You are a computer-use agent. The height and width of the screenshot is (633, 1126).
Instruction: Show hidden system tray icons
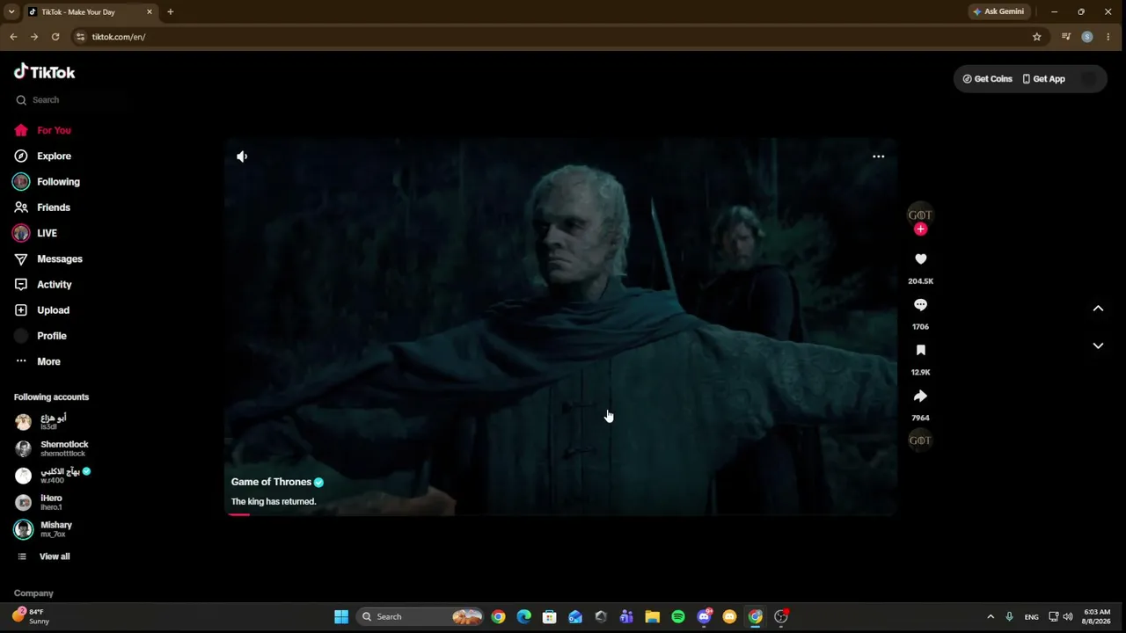991,617
